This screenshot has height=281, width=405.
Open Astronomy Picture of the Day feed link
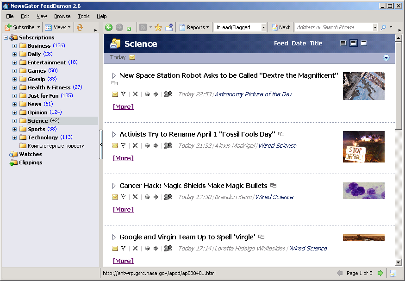[x=253, y=94]
